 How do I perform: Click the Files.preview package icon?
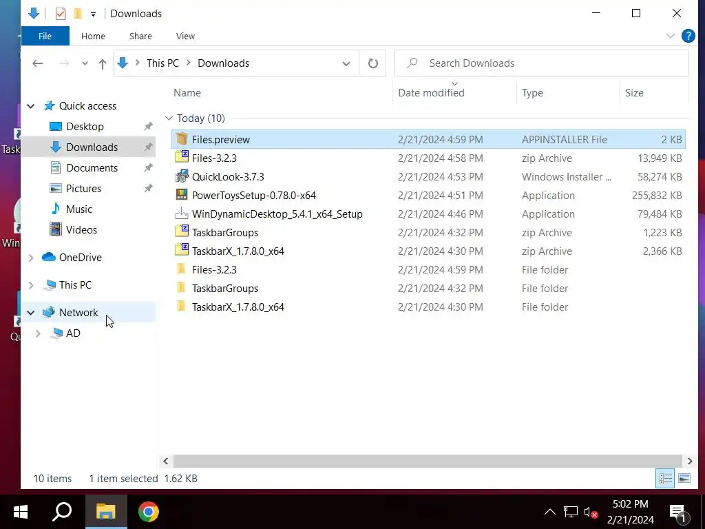[182, 139]
